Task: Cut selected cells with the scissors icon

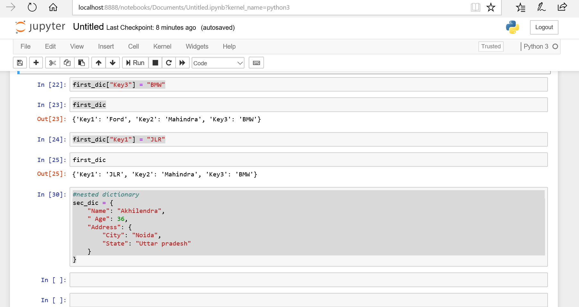Action: click(53, 63)
